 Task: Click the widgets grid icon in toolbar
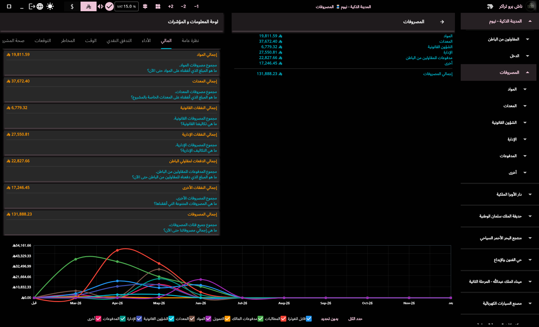click(x=158, y=6)
